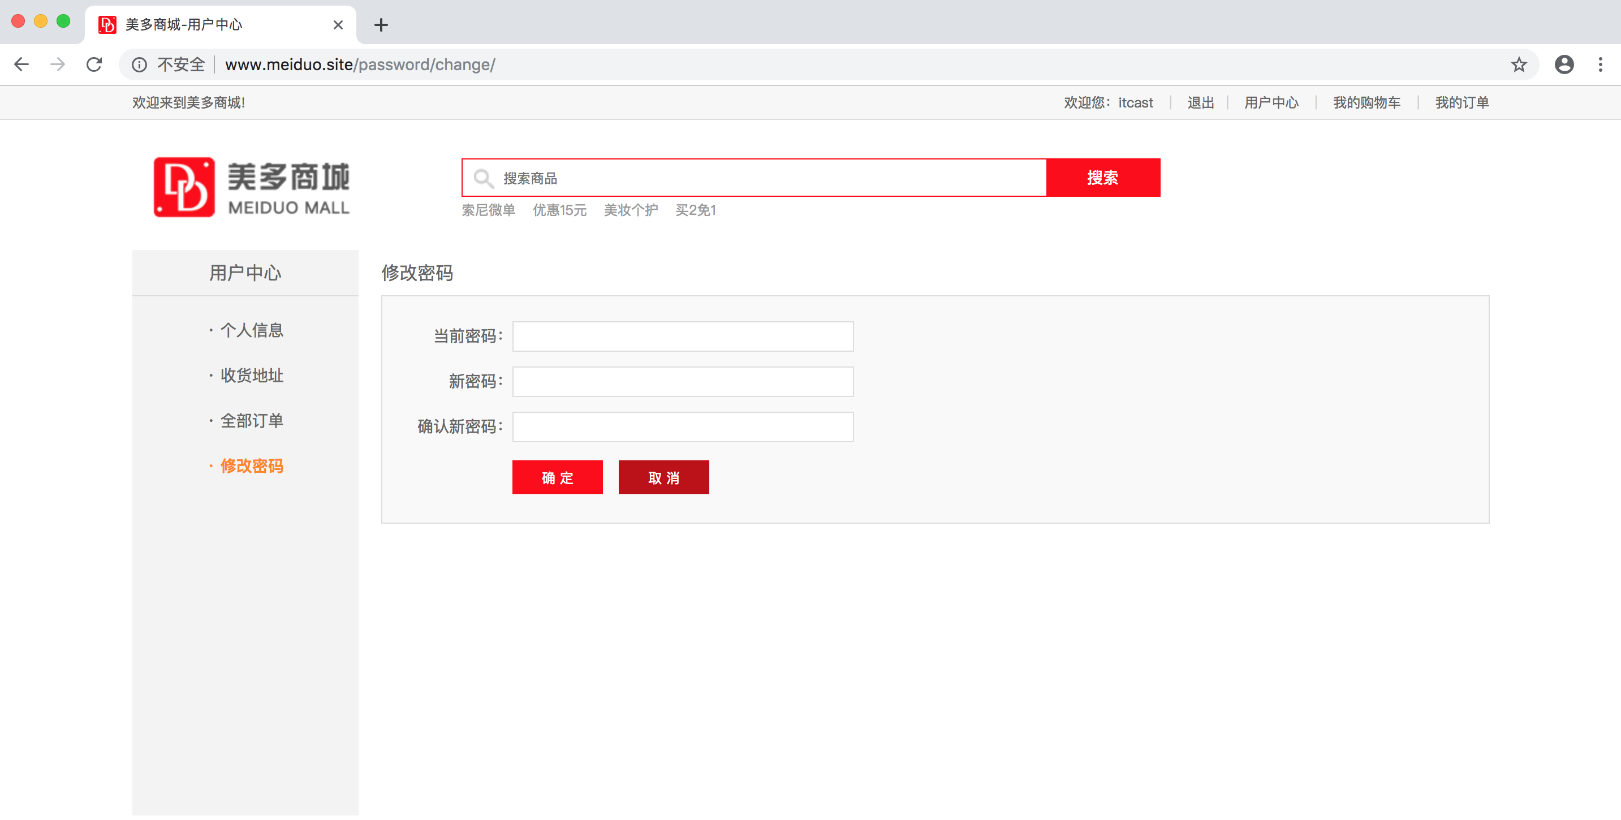Click the 退出 logout link
Viewport: 1621px width, 820px height.
pos(1200,102)
